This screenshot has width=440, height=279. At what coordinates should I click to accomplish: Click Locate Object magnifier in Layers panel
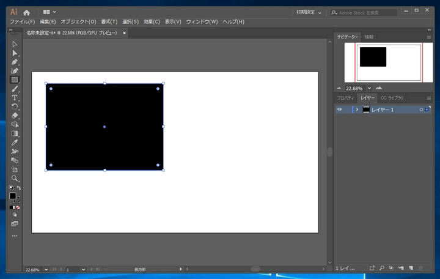382,268
